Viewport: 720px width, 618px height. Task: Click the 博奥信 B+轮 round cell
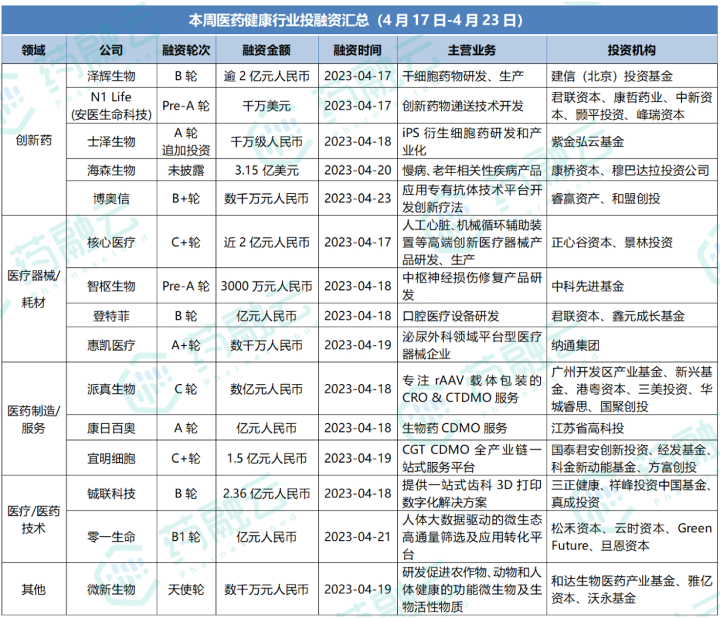[x=186, y=199]
